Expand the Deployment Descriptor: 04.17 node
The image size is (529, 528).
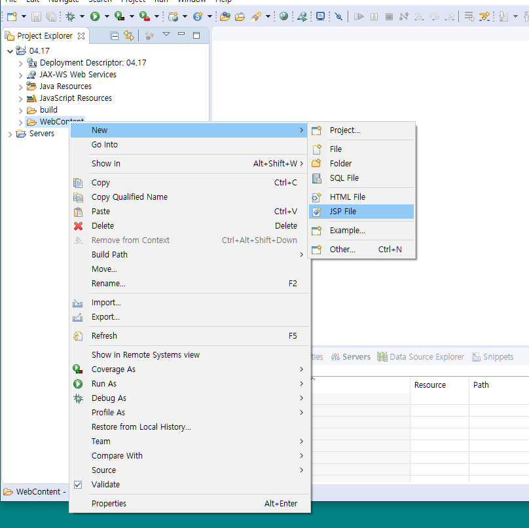[20, 63]
